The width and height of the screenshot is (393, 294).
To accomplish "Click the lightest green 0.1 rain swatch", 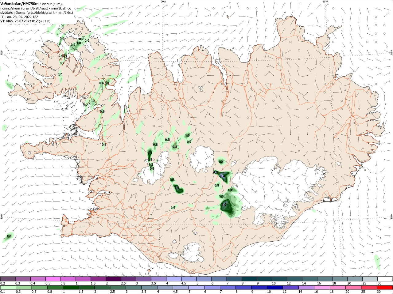I will [8, 288].
